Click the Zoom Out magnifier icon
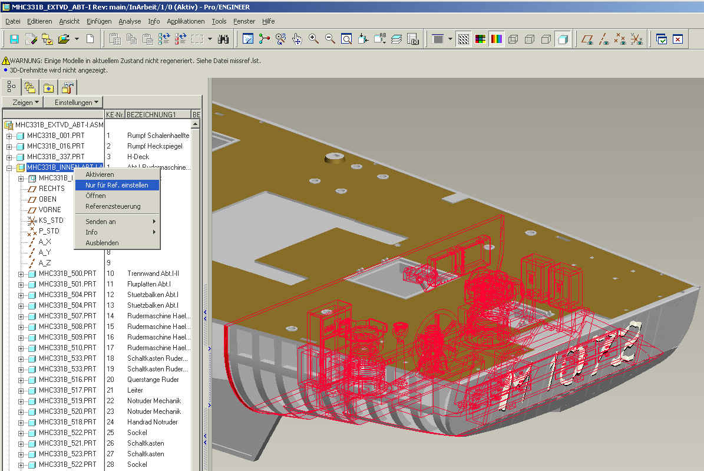This screenshot has height=471, width=704. pos(330,39)
